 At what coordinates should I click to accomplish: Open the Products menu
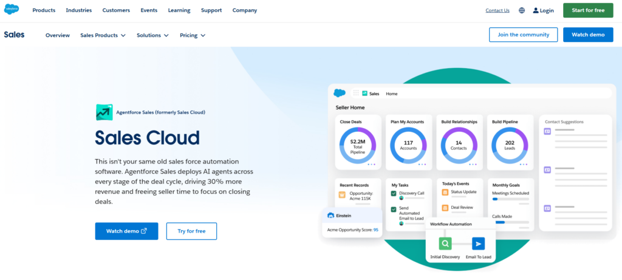(44, 10)
